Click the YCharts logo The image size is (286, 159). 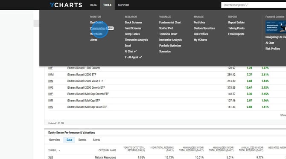coord(66,5)
